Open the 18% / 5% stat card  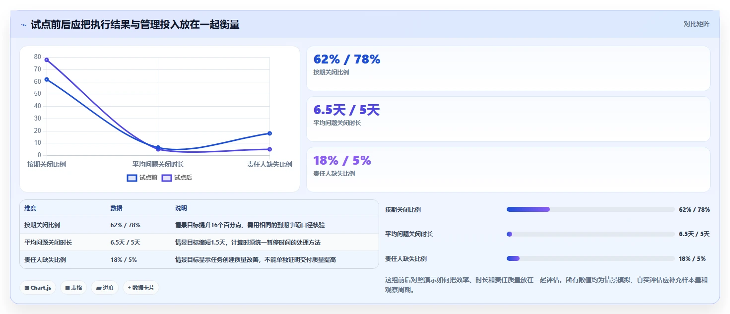pos(508,170)
